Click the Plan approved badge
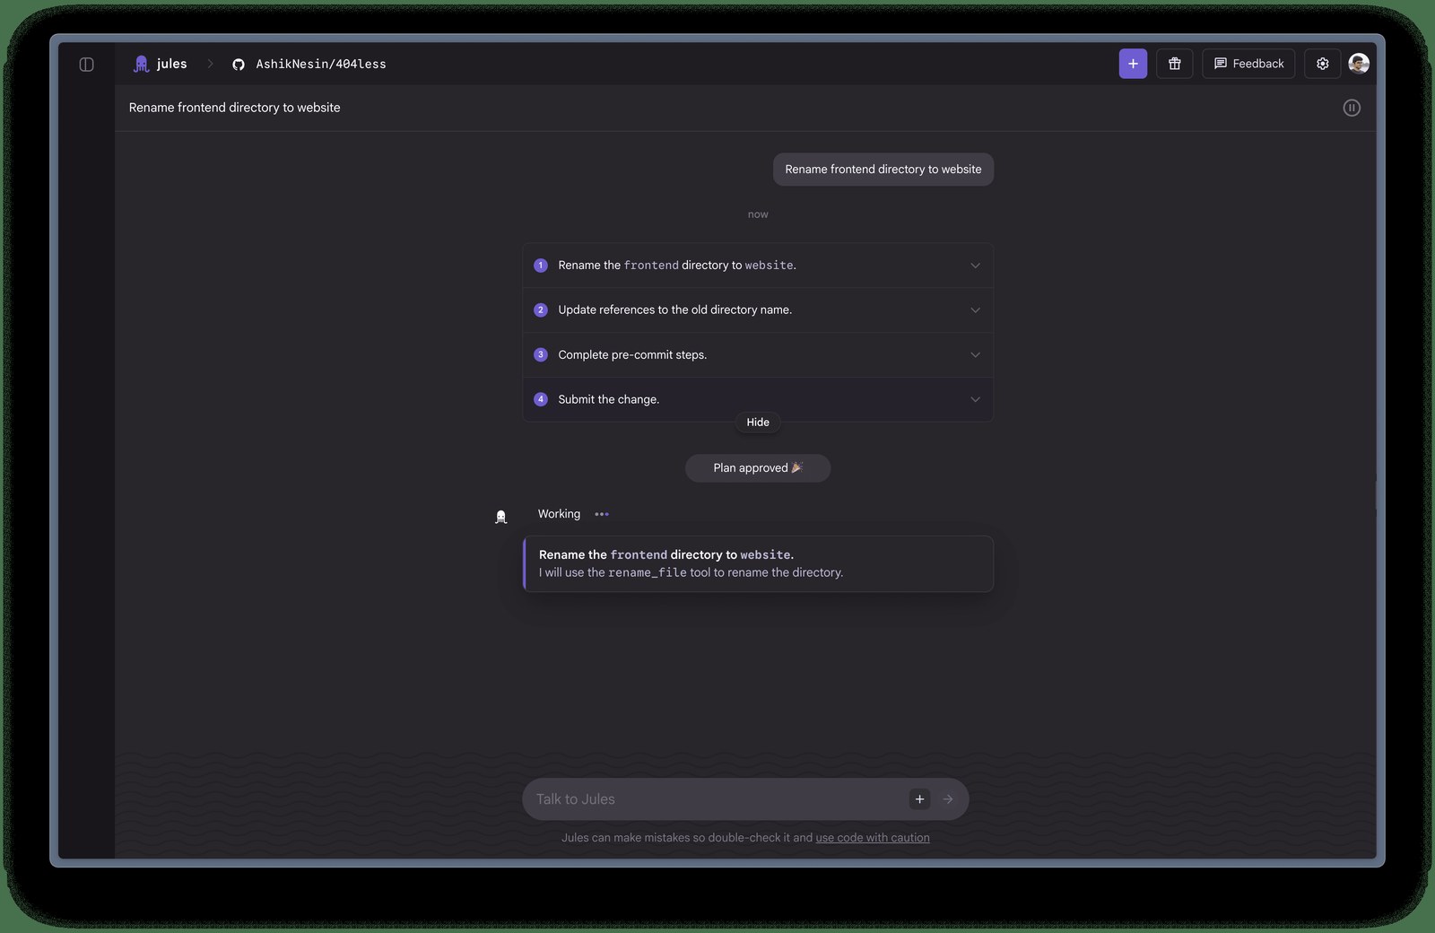 click(x=758, y=468)
